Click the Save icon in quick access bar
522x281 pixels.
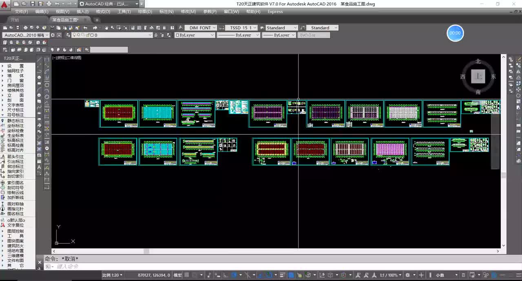coord(33,4)
